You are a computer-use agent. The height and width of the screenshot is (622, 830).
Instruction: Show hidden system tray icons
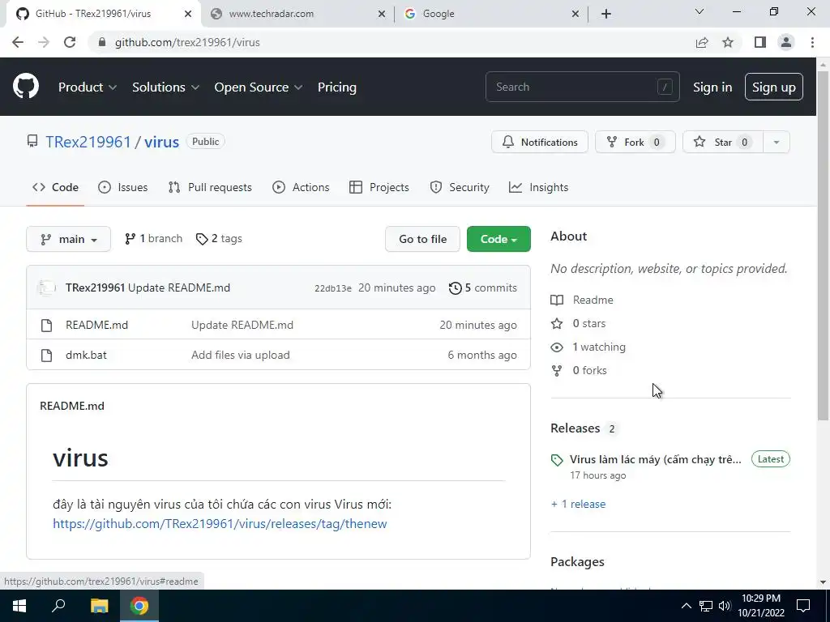tap(686, 606)
